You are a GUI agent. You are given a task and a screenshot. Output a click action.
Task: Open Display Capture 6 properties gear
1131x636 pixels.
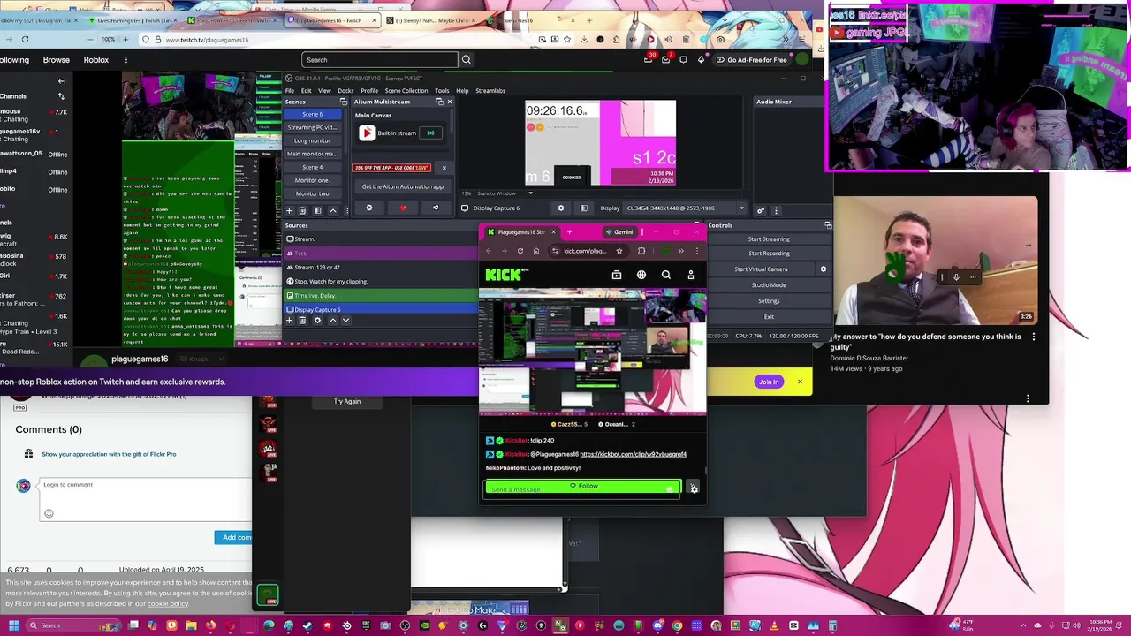(561, 208)
